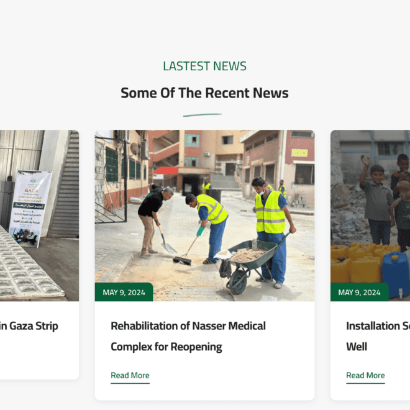Click the man in the black shirt holding a shovel
The height and width of the screenshot is (410, 410).
click(x=153, y=219)
